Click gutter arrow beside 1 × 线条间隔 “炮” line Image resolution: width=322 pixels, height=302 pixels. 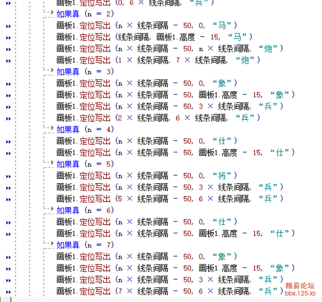[8, 61]
